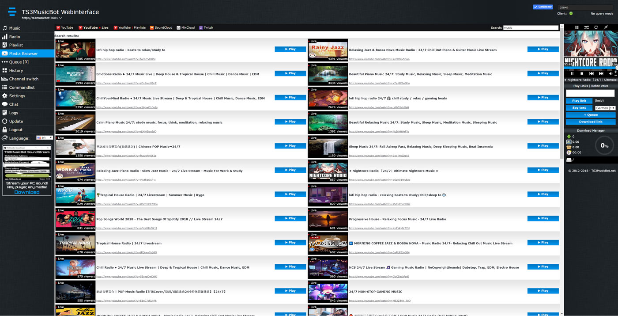This screenshot has height=316, width=618.
Task: Toggle the 'Gefällt mir' like button
Action: tap(543, 7)
